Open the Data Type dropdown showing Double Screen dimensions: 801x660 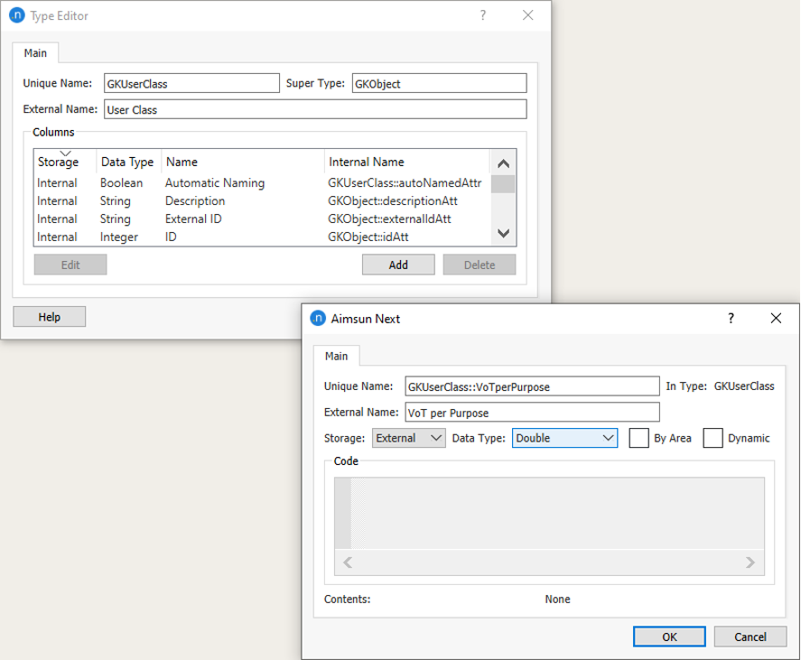[564, 438]
